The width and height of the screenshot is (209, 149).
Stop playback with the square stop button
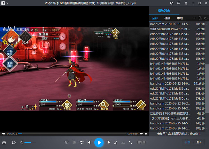146,134
